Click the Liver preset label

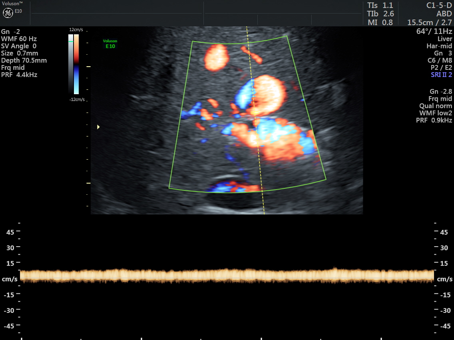tap(444, 39)
